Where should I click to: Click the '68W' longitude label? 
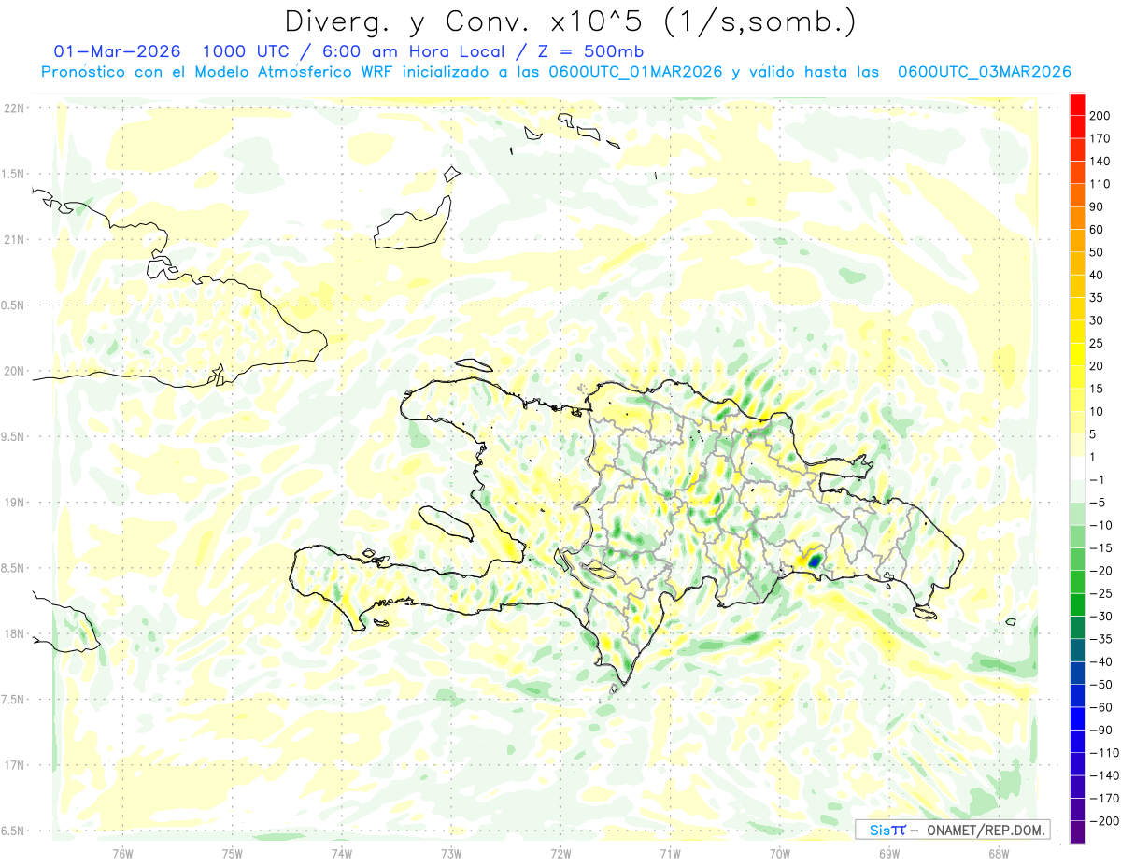999,853
